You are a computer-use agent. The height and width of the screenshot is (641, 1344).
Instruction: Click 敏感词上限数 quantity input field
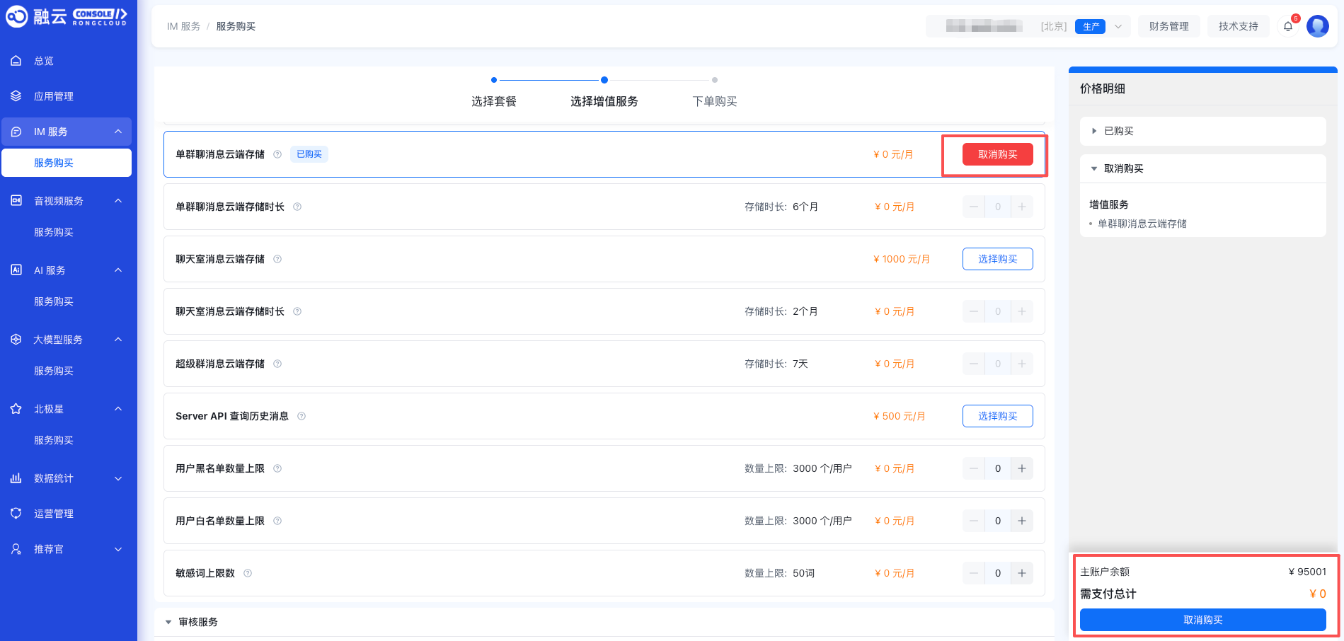[998, 573]
